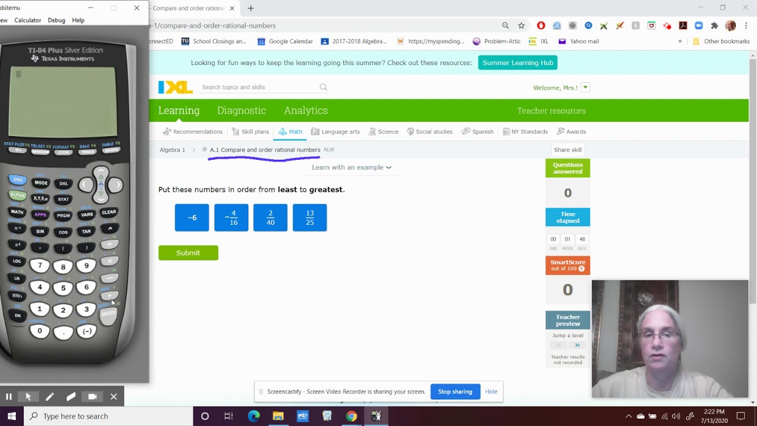Select the Screencastify eraser tool
This screenshot has height=426, width=757.
click(x=71, y=396)
